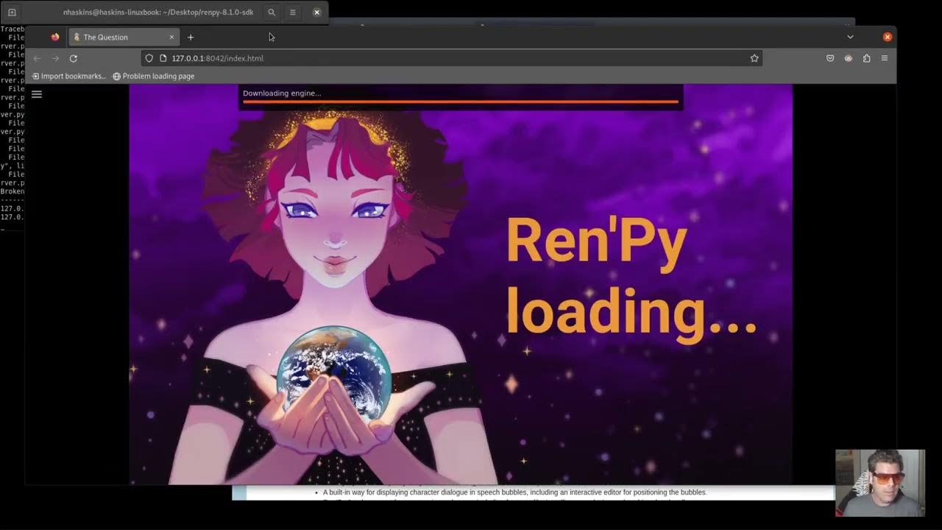
Task: Click 'Import bookmarks...' in bookmarks toolbar
Action: point(69,76)
